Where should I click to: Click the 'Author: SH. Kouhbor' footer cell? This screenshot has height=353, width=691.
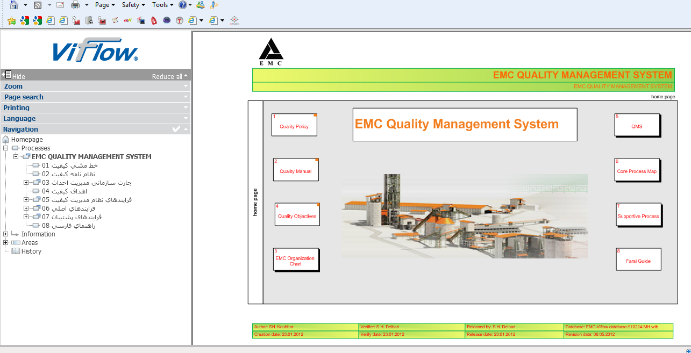coord(305,327)
